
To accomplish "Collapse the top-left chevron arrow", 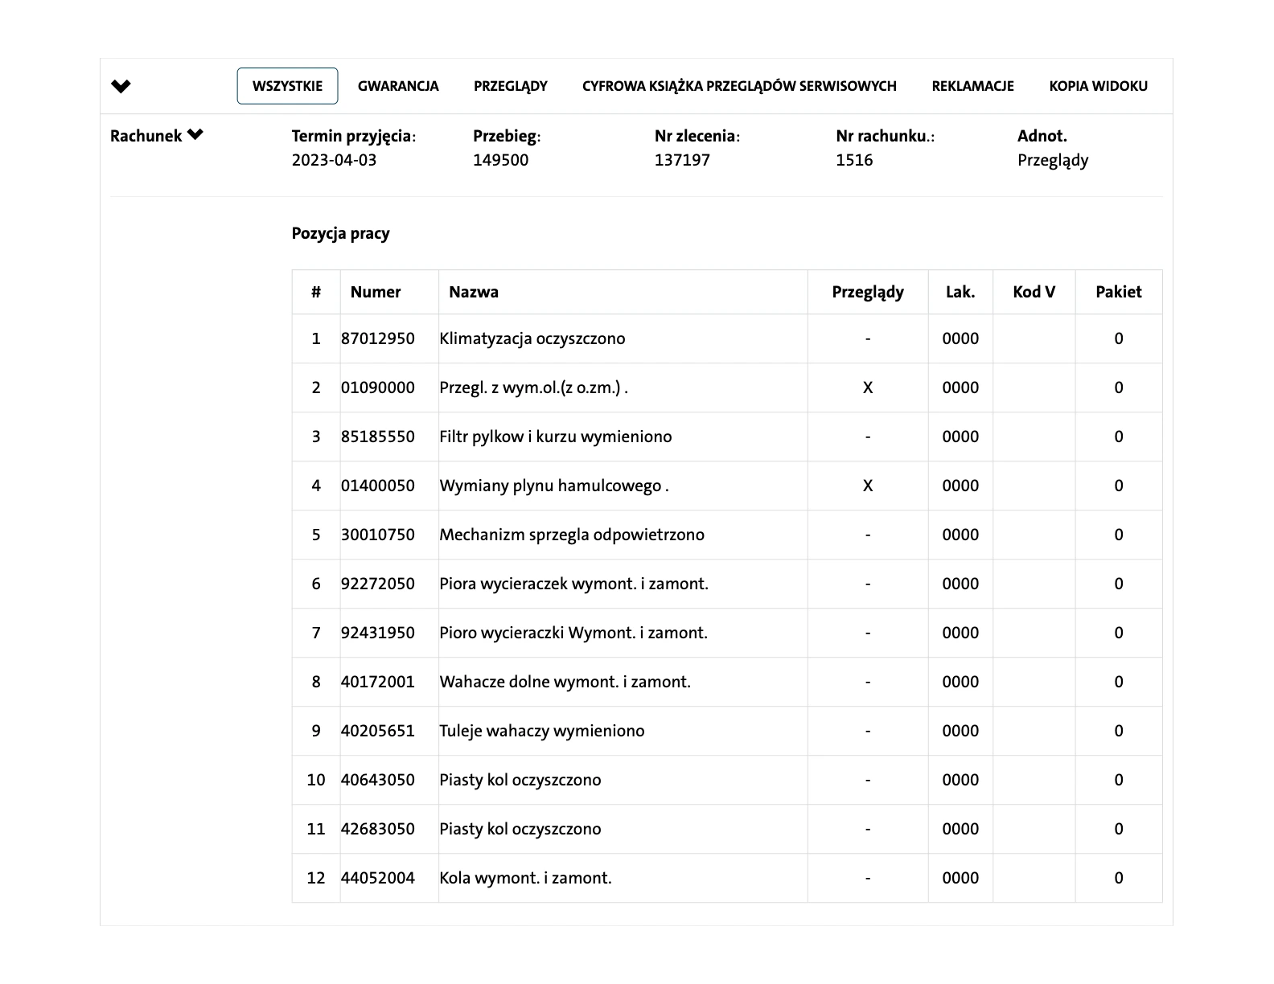I will point(121,86).
